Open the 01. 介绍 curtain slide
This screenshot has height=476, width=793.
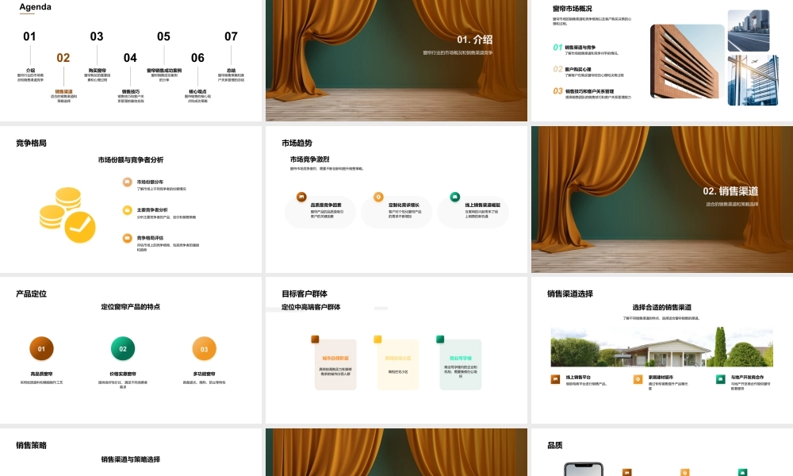[396, 61]
